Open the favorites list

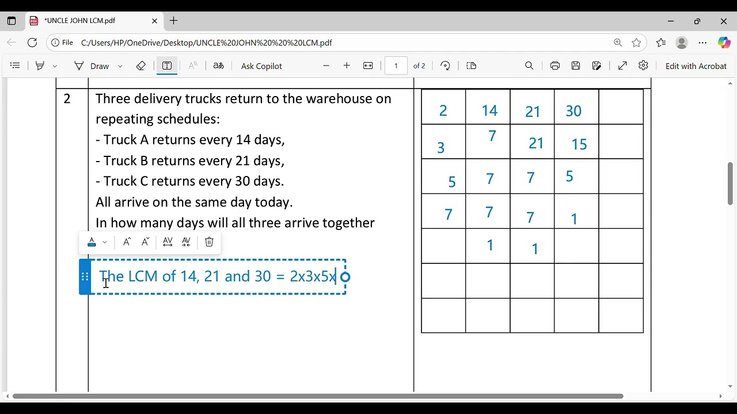pos(661,43)
